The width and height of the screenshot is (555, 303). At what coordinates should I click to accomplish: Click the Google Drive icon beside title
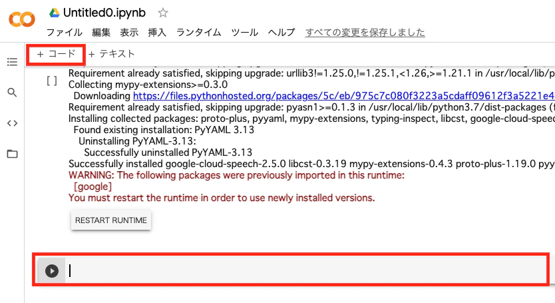point(54,13)
